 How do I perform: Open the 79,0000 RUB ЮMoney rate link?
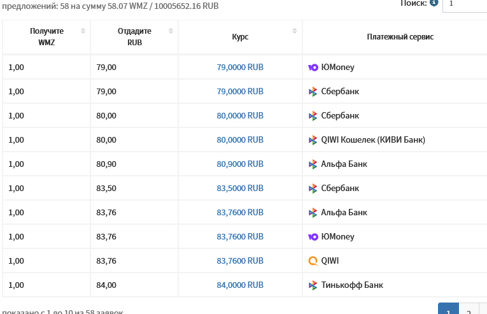(240, 68)
